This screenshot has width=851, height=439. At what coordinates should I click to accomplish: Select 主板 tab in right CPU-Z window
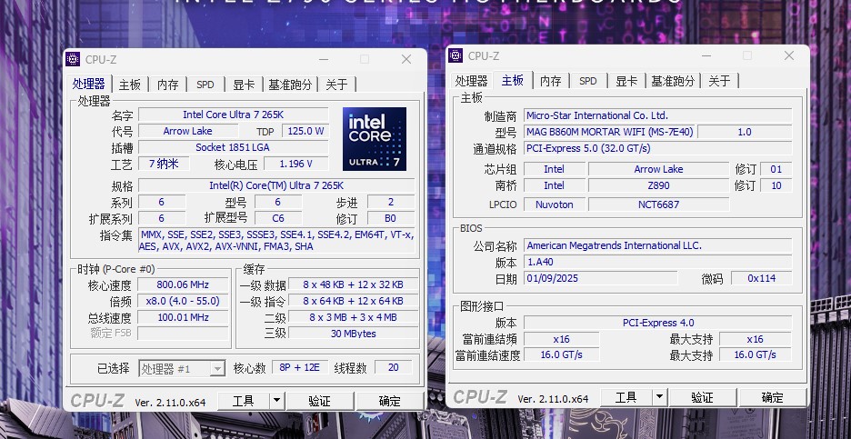point(513,80)
